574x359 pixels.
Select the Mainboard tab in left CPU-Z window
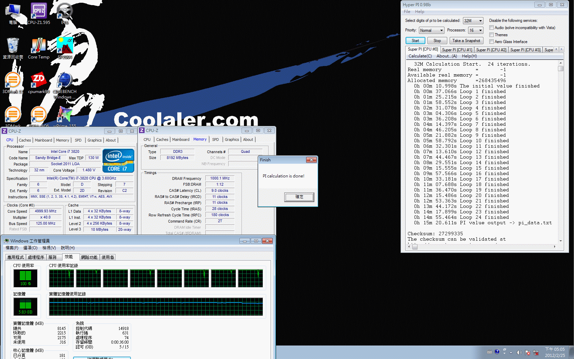click(43, 140)
